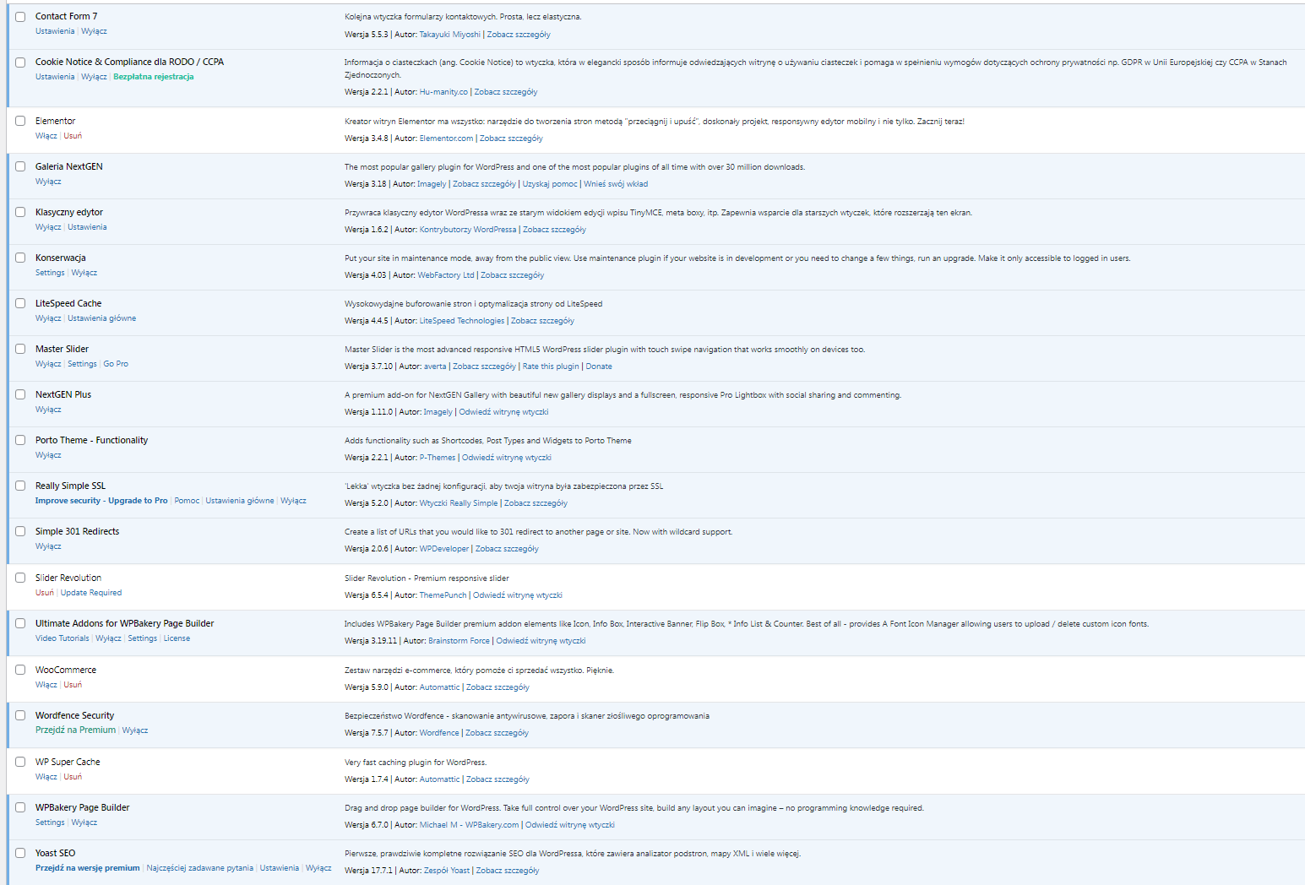Screen dimensions: 1305x885
Task: Open Settings under Konserwacja
Action: click(50, 273)
